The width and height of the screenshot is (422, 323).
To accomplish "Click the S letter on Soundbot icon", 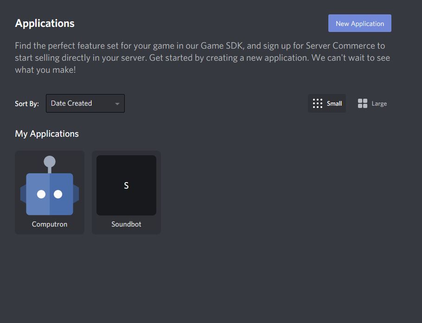I will [x=126, y=185].
